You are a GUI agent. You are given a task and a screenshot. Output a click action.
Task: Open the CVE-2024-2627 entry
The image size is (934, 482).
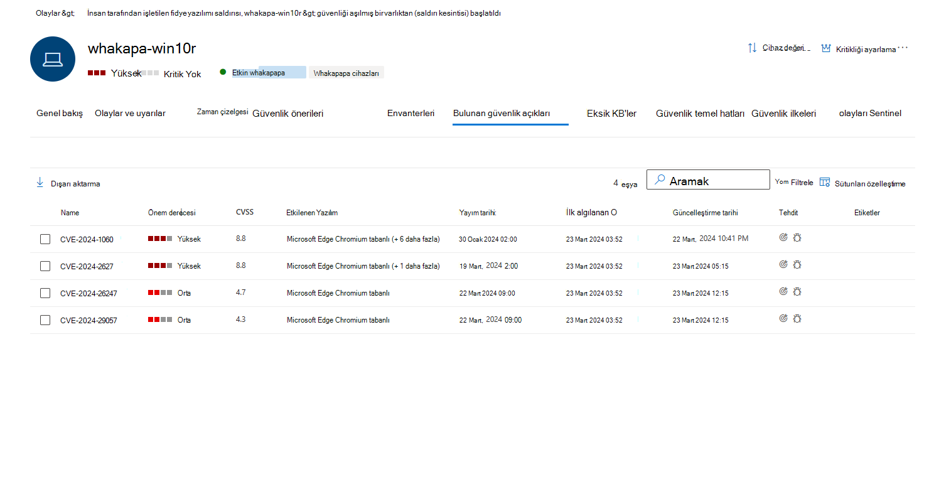pyautogui.click(x=87, y=266)
